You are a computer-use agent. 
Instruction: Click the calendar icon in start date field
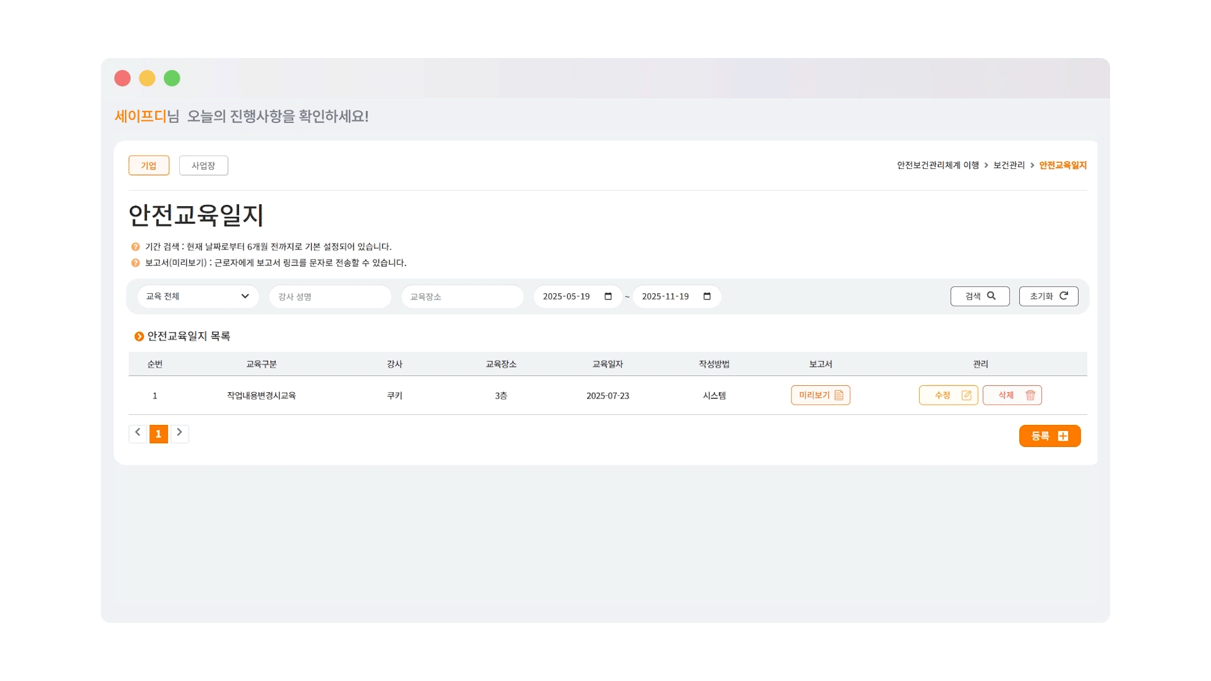point(608,296)
